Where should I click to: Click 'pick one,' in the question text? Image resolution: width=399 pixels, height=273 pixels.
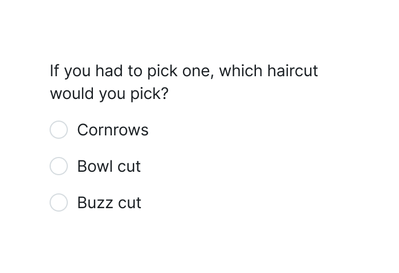pyautogui.click(x=181, y=71)
